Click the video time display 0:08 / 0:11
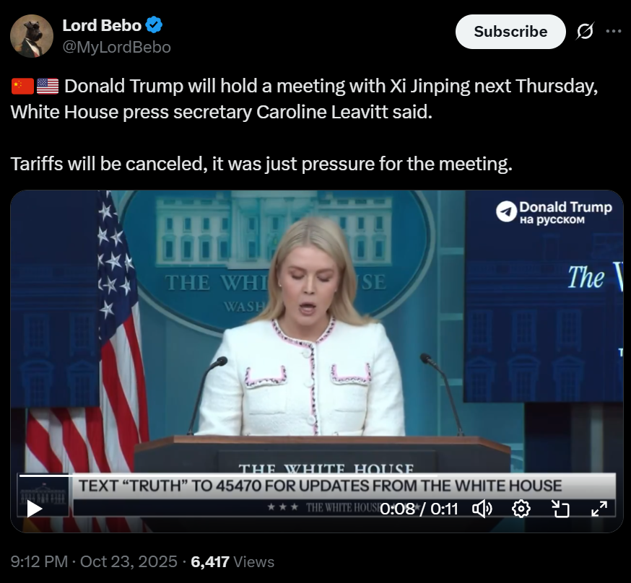Viewport: 631px width, 583px height. [419, 509]
